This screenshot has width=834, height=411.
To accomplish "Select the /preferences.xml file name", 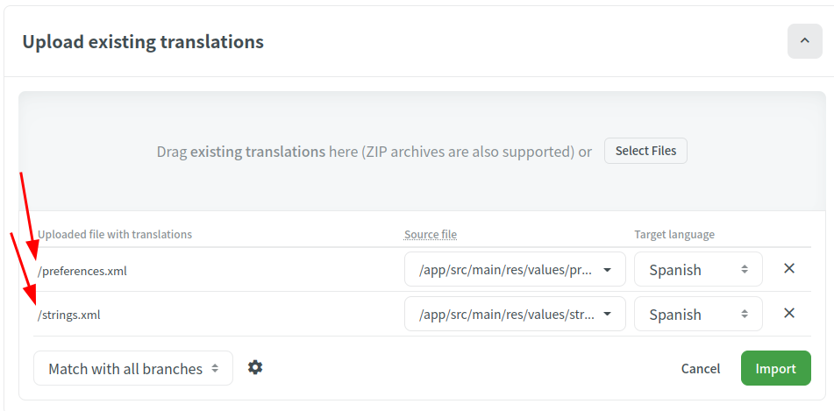I will [x=82, y=271].
